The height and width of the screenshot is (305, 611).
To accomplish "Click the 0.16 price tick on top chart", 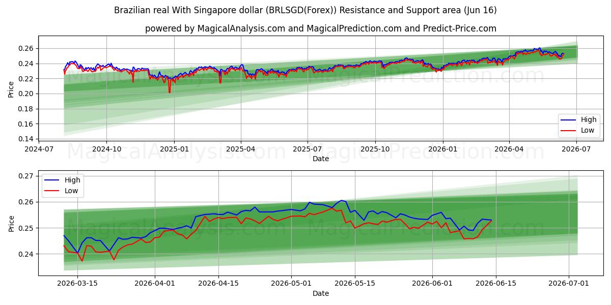I will pyautogui.click(x=26, y=124).
